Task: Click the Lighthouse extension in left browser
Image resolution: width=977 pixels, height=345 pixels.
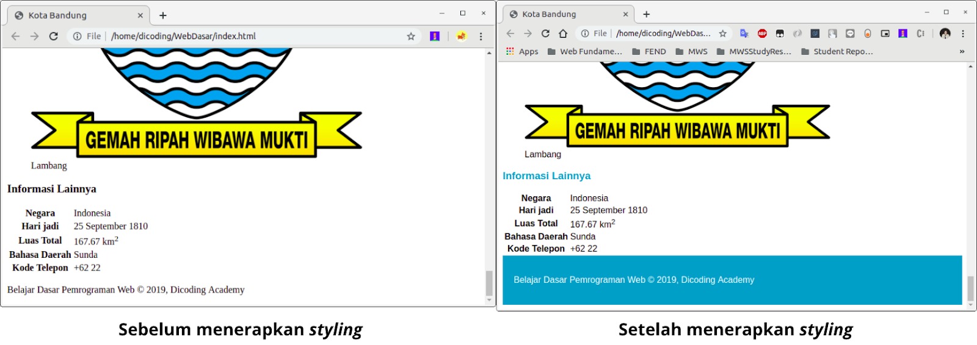Action: coord(435,37)
